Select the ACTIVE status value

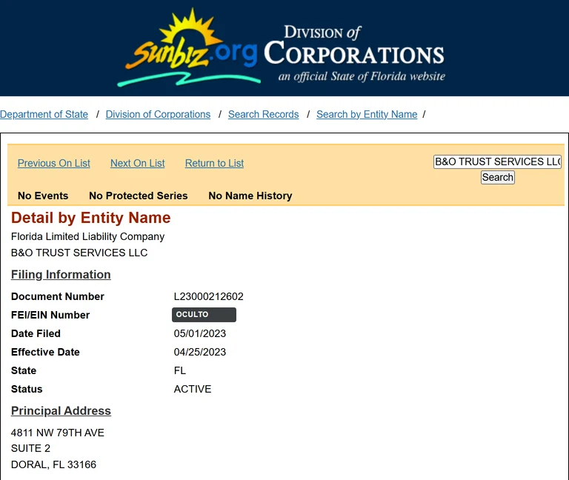tap(193, 389)
